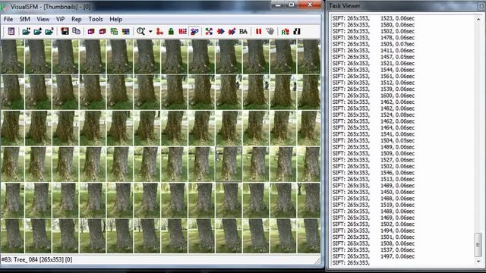Click the magnifier search icon
Screen dimensions: 486x273
140,31
